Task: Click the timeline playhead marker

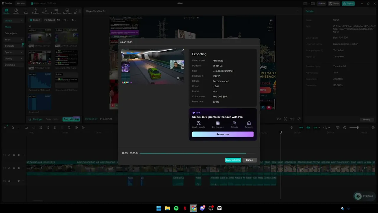Action: click(x=281, y=133)
